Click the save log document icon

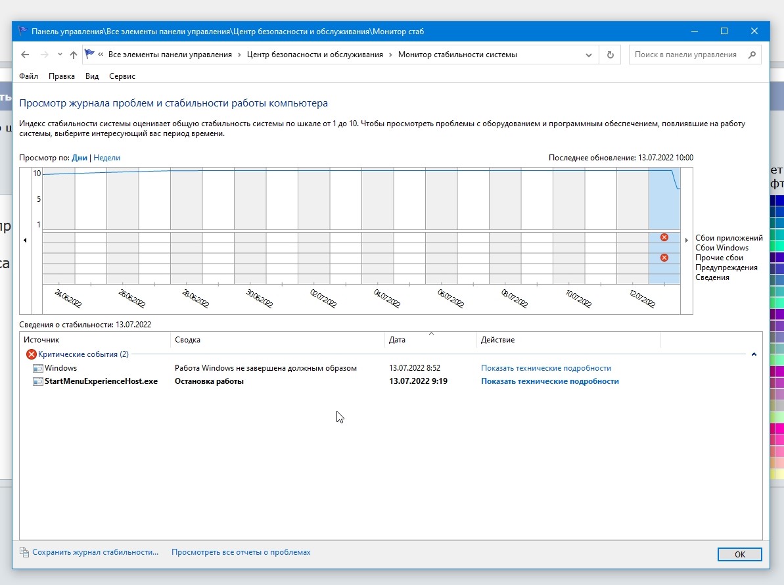(x=24, y=552)
